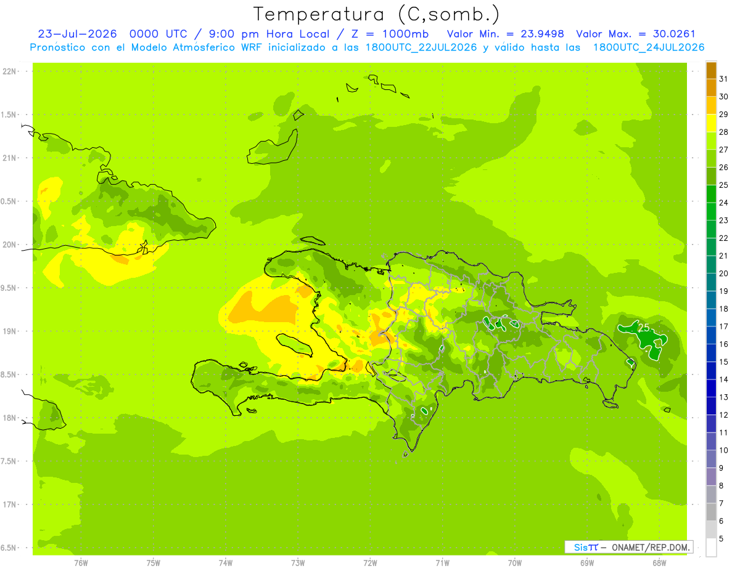740x571 pixels.
Task: Click the "19N" latitude axis label
Action: [9, 331]
